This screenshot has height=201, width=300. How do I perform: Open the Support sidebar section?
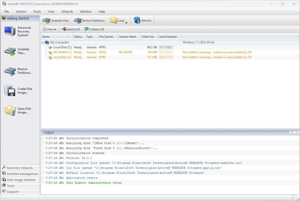20,192
